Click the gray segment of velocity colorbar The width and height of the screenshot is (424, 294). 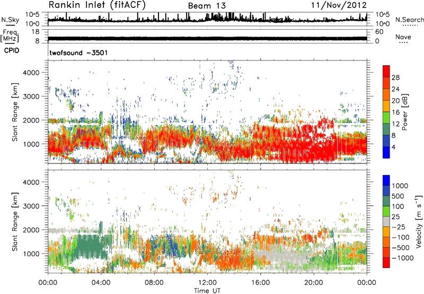[386, 221]
